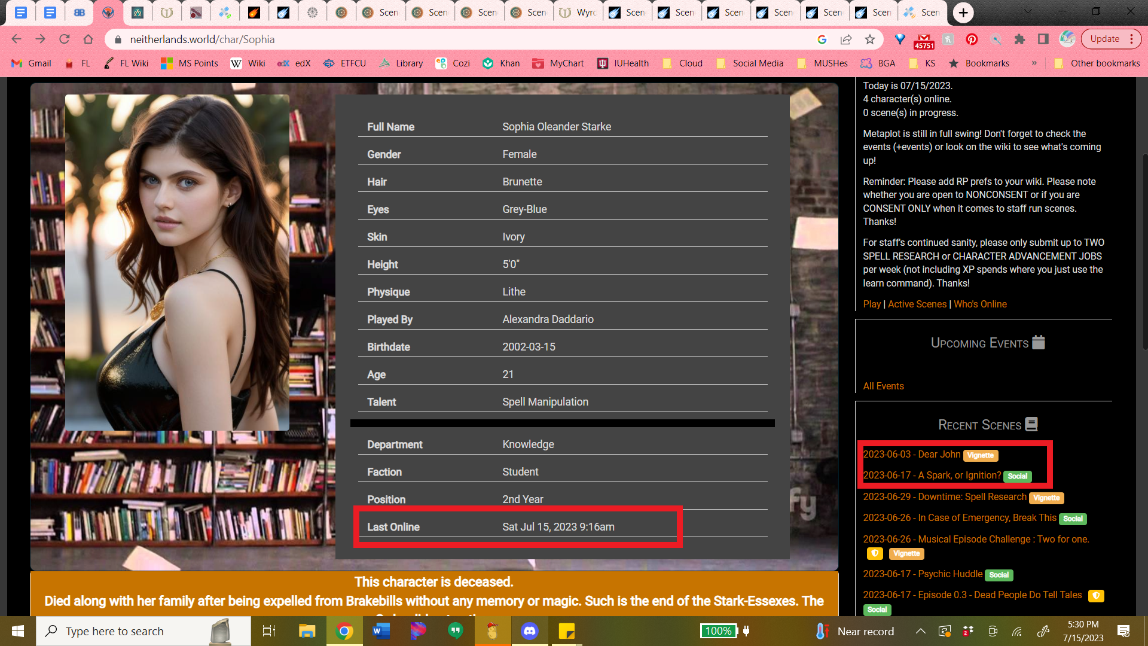Open the Upcoming Events calendar icon
The height and width of the screenshot is (646, 1148).
tap(1039, 342)
